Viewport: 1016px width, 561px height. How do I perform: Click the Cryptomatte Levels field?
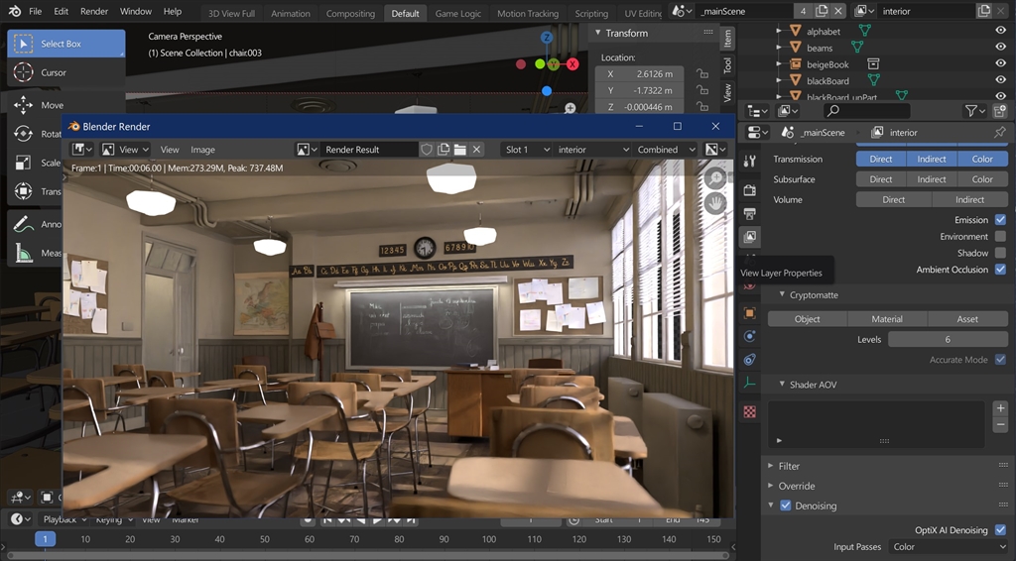point(947,339)
